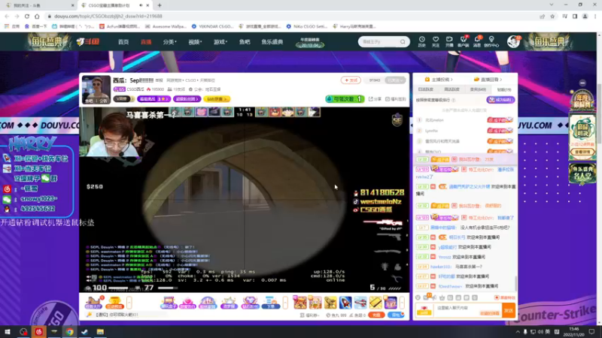Select the gold bar gift icon

tap(375, 303)
